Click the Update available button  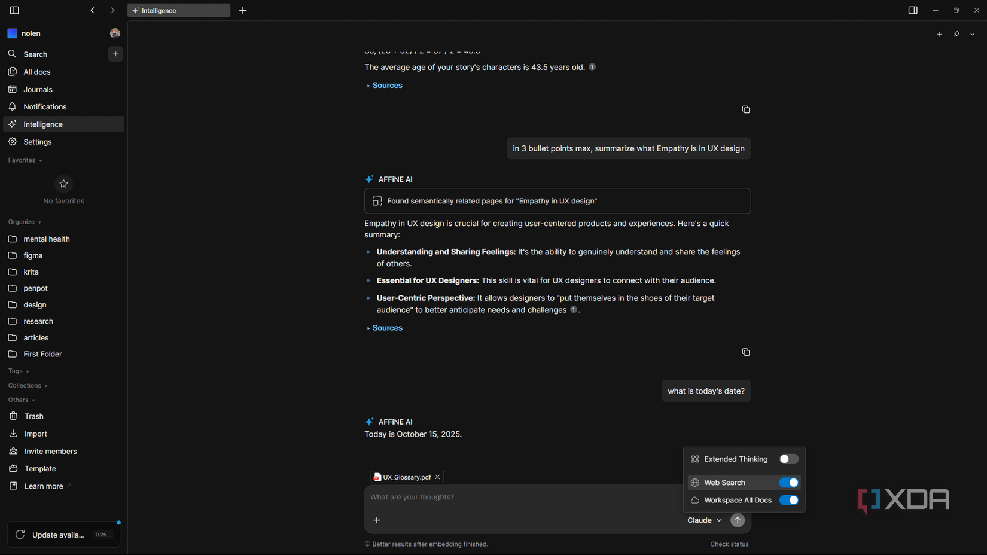pyautogui.click(x=63, y=535)
